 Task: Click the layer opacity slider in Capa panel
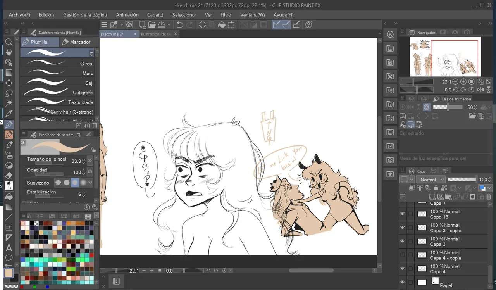462,180
